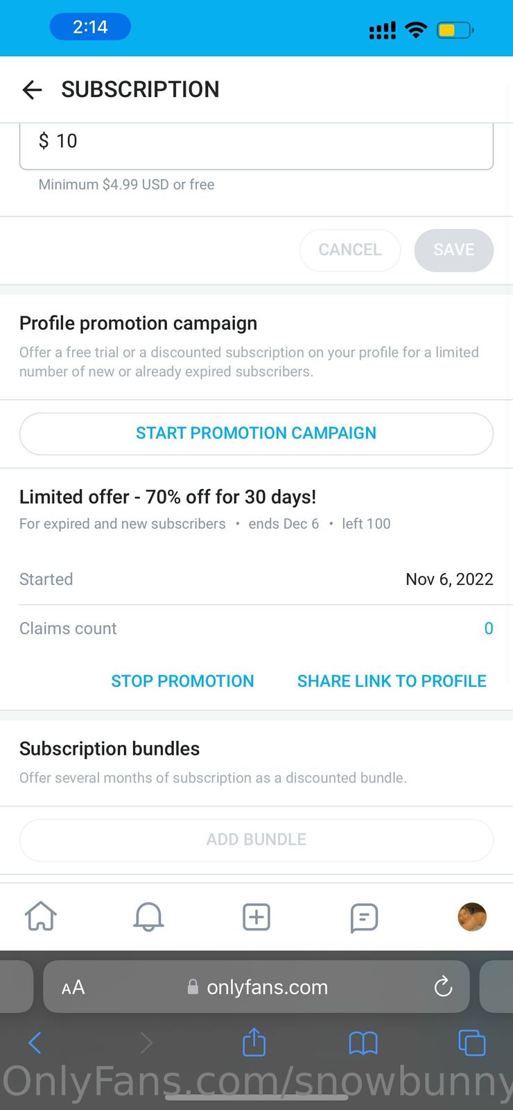Click START PROMOTION CAMPAIGN button
513x1110 pixels.
[256, 434]
